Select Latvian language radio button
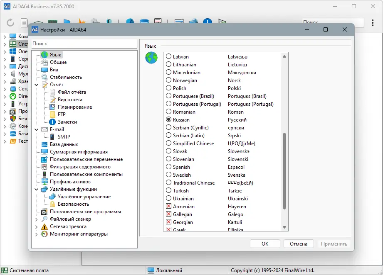Image resolution: width=383 pixels, height=275 pixels. (x=168, y=56)
